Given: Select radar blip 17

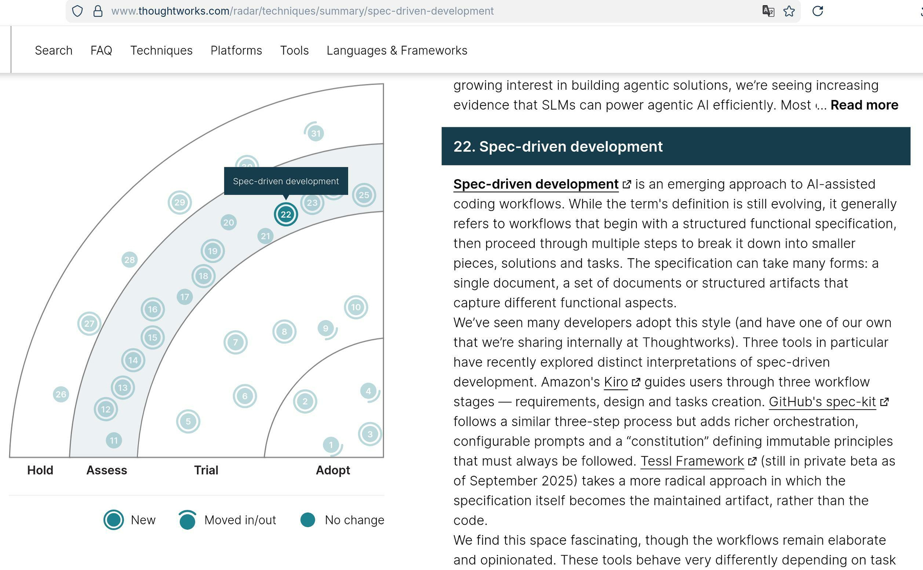Looking at the screenshot, I should (x=185, y=297).
